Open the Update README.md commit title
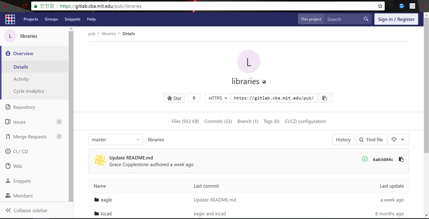This screenshot has width=429, height=219. coord(131,158)
